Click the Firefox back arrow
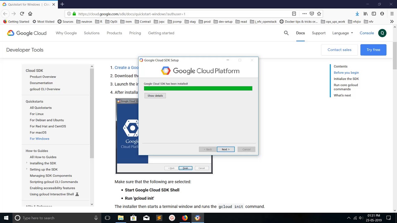Viewport: 397px width, 223px height. tap(5, 14)
